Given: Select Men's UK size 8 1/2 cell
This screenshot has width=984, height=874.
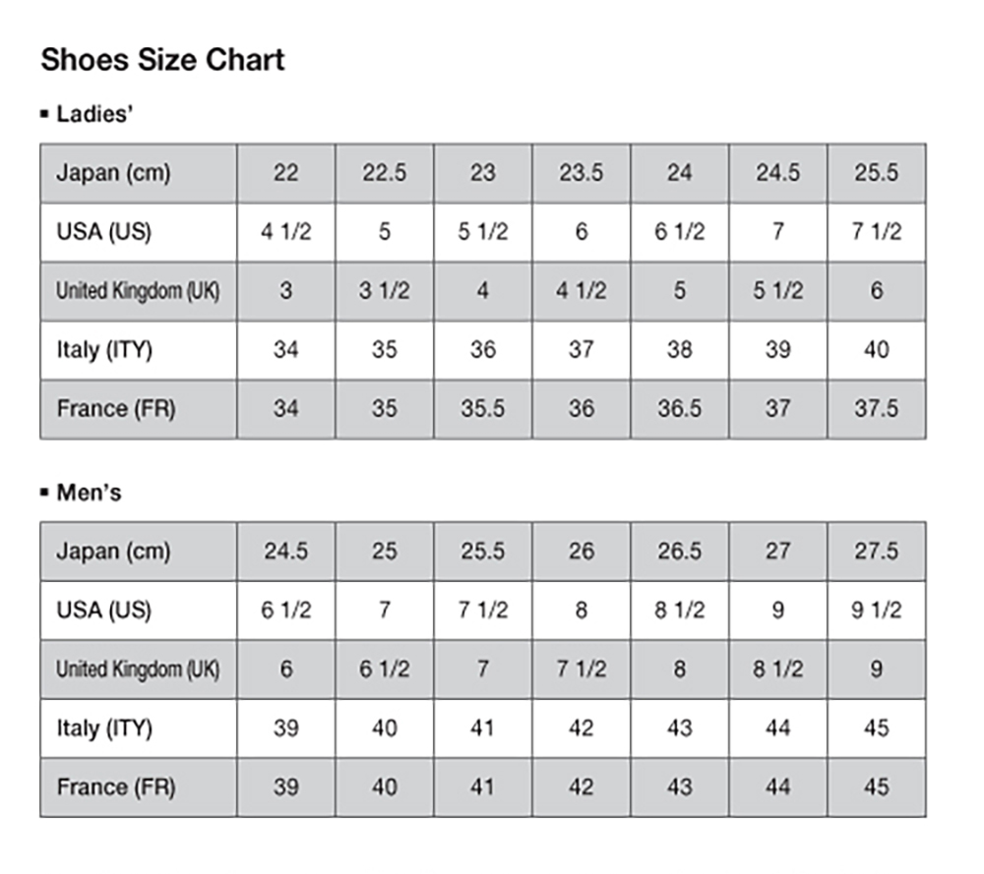Looking at the screenshot, I should point(778,670).
